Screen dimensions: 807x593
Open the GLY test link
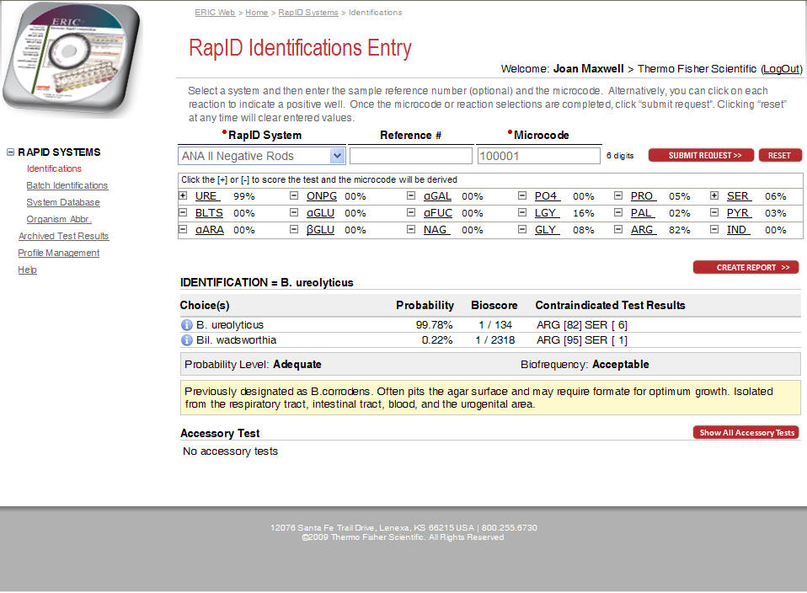pos(547,230)
